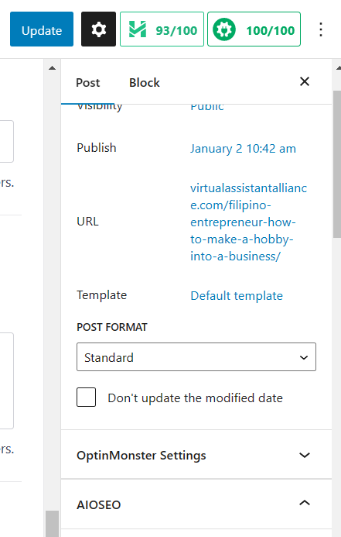Click the sidebar vertical scrollbar thumb
341x537 pixels.
(337, 164)
